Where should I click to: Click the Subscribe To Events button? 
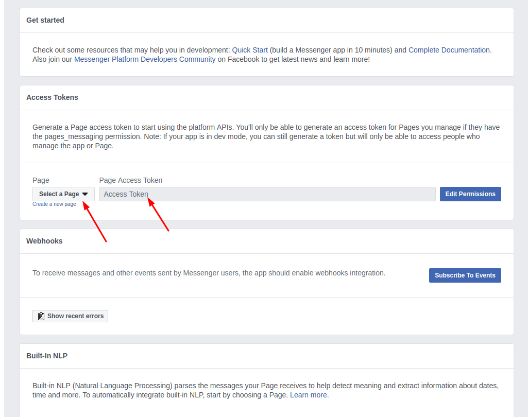point(465,275)
